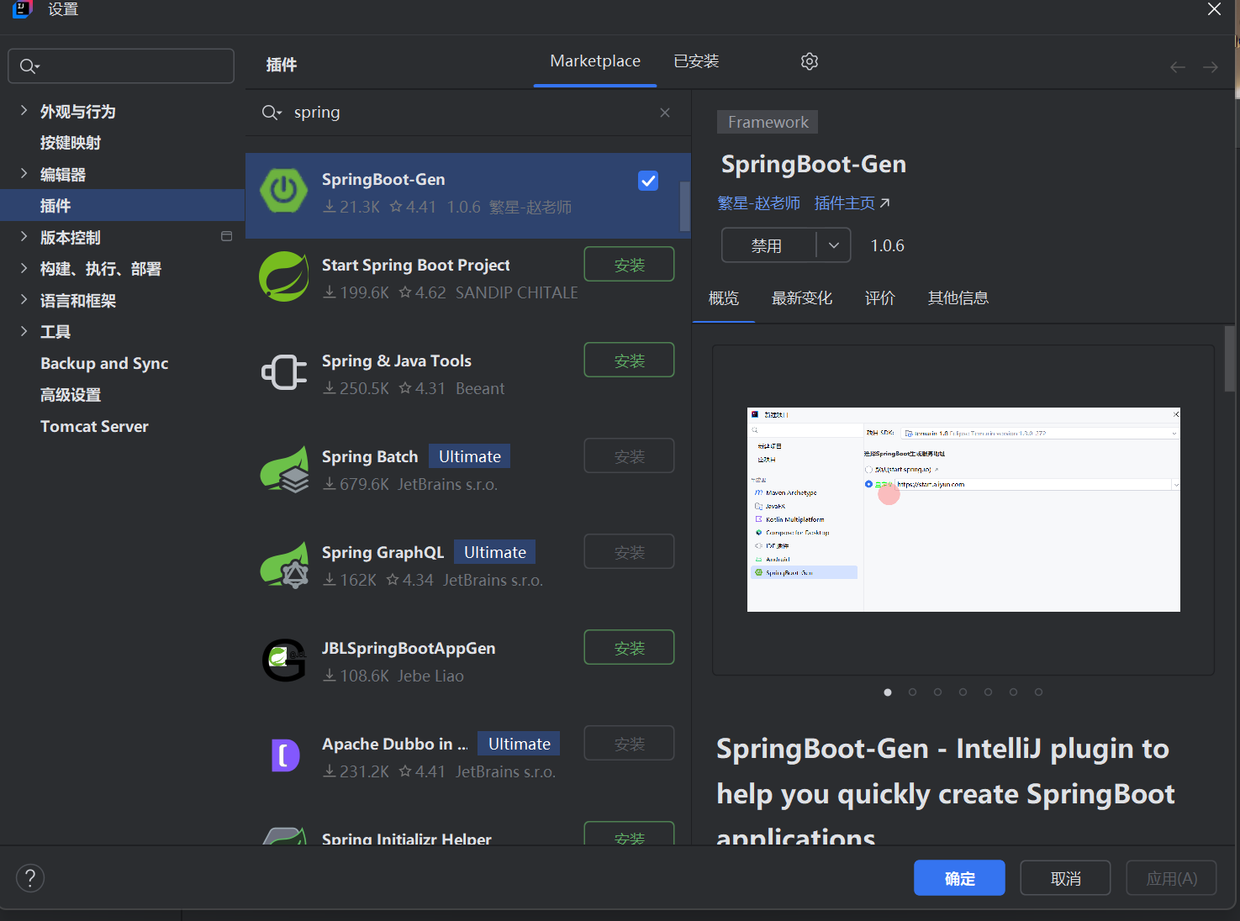
Task: Open the plugin settings gear icon
Action: click(810, 61)
